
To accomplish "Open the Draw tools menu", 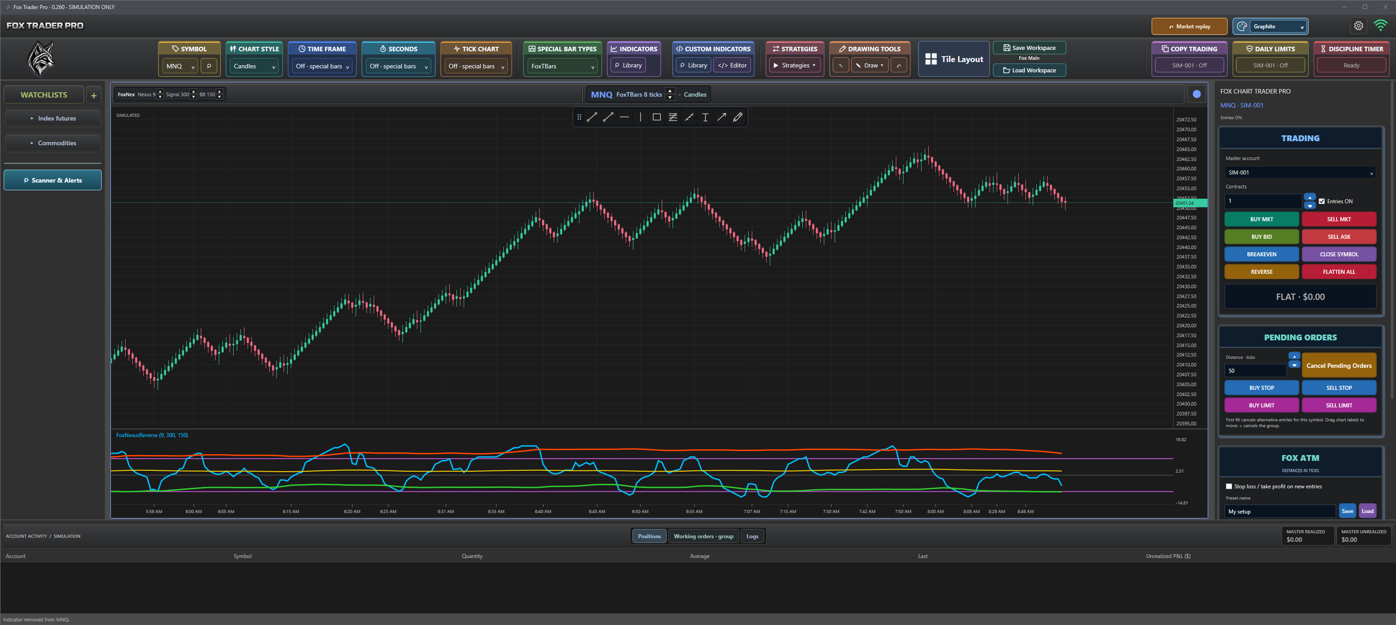I will [x=869, y=66].
